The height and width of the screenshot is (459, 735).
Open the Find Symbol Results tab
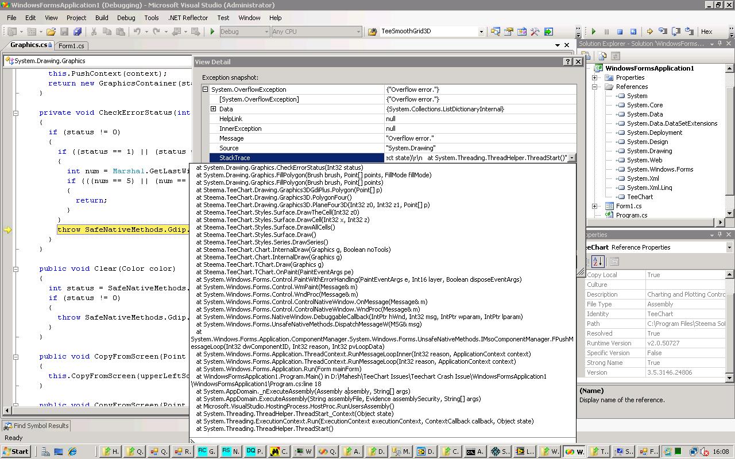pos(36,426)
